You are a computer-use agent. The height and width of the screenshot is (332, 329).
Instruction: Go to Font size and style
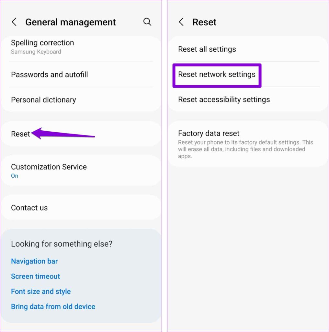tap(41, 291)
